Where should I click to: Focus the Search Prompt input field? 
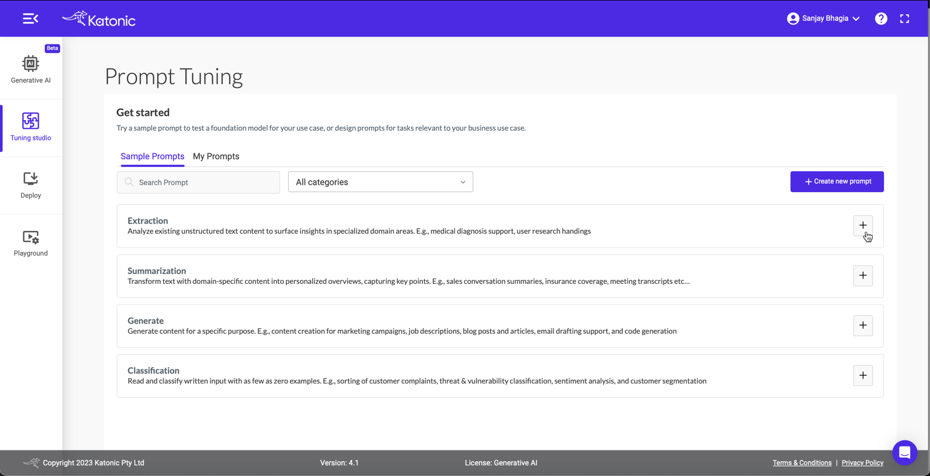(198, 182)
